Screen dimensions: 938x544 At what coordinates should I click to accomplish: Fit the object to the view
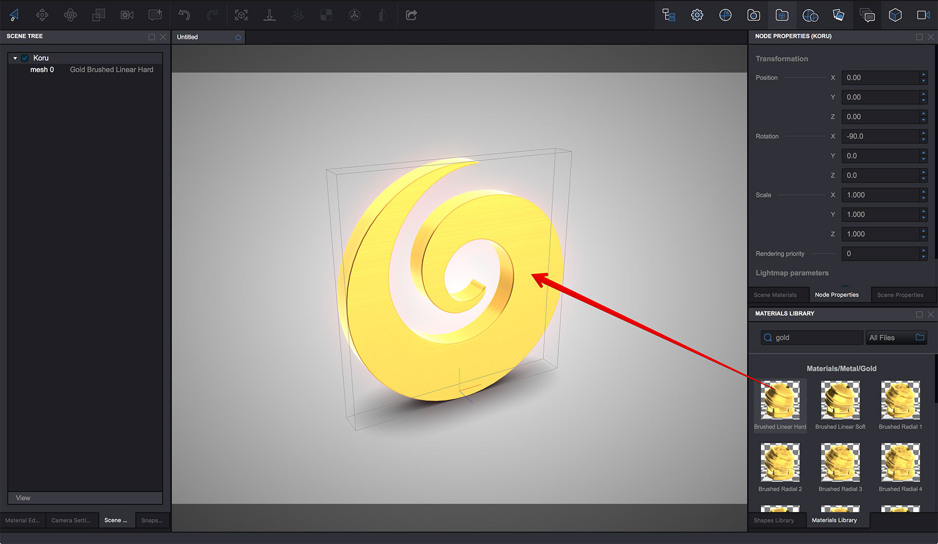(241, 15)
